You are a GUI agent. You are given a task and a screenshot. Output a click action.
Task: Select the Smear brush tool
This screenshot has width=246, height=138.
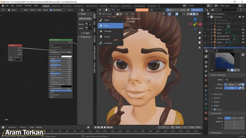[111, 37]
